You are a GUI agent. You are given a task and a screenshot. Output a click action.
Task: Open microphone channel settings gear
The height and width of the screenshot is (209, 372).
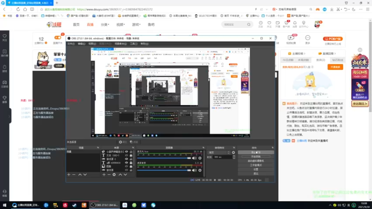tap(200, 158)
